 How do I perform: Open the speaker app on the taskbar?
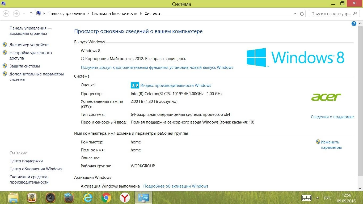(x=50, y=198)
